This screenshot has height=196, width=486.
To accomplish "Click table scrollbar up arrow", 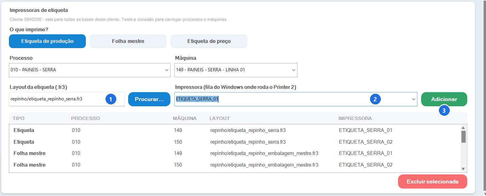I will tap(463, 128).
